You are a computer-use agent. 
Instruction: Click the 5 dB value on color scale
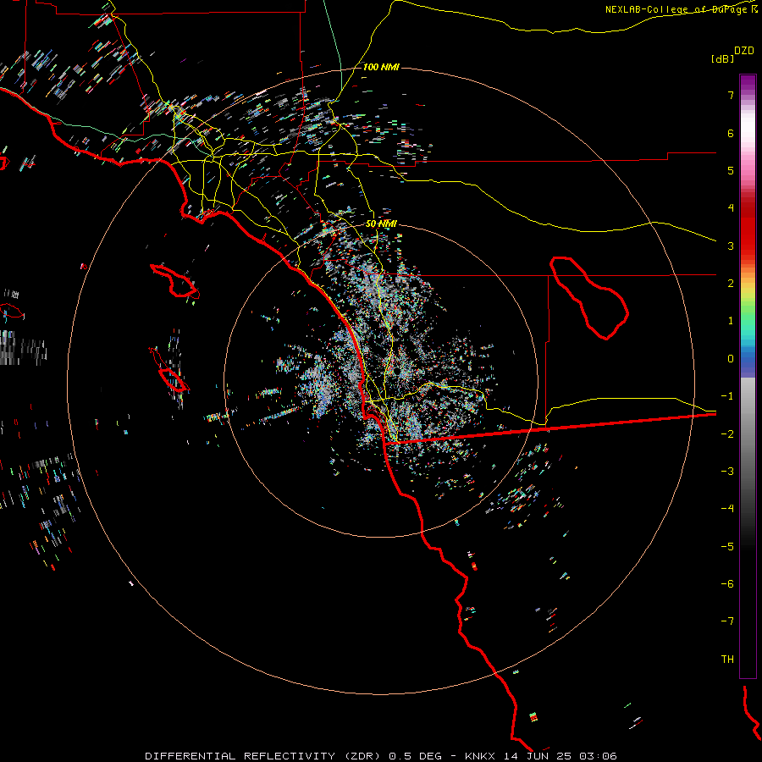[731, 170]
